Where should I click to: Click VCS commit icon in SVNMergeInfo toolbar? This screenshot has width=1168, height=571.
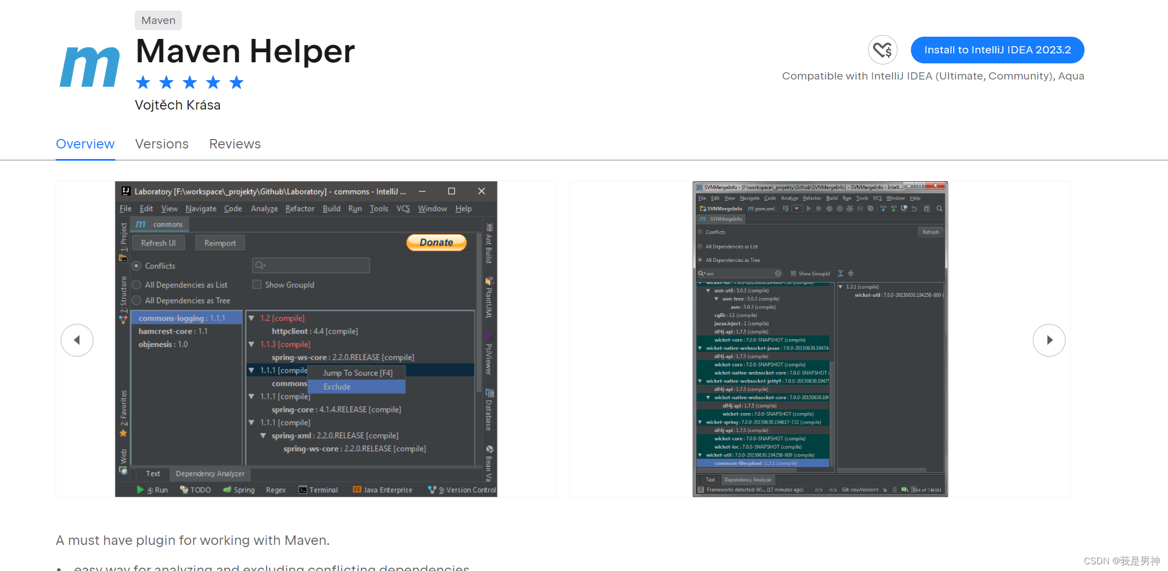[894, 209]
